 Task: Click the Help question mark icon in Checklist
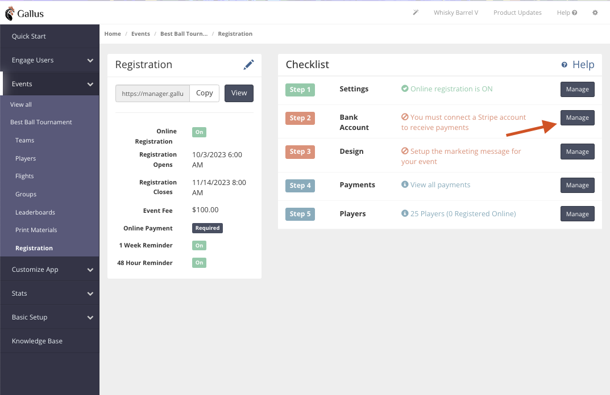pos(564,65)
